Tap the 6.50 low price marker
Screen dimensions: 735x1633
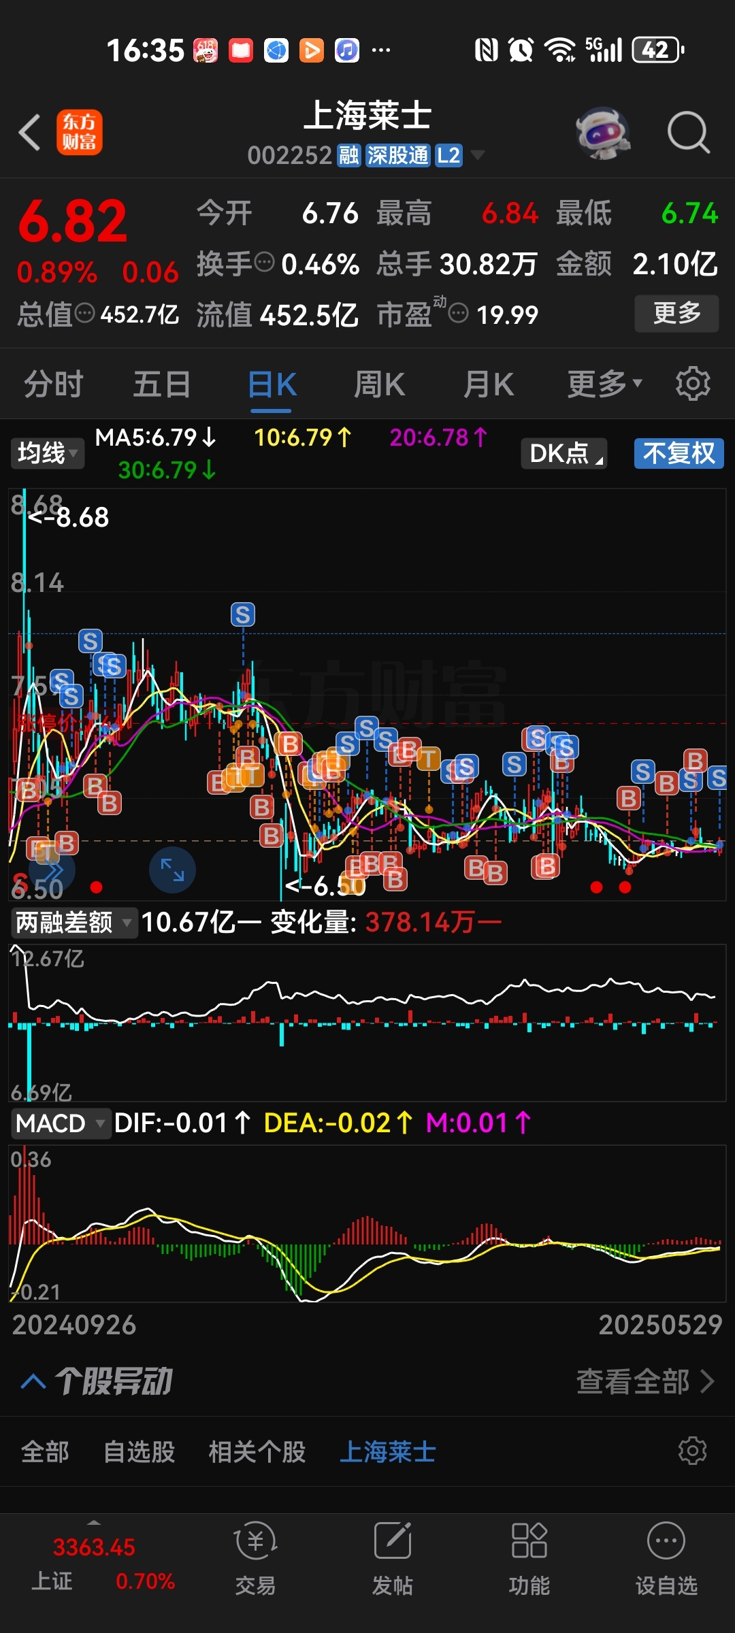click(325, 885)
